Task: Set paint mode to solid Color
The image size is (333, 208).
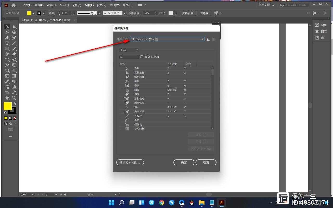Action: pyautogui.click(x=6, y=118)
